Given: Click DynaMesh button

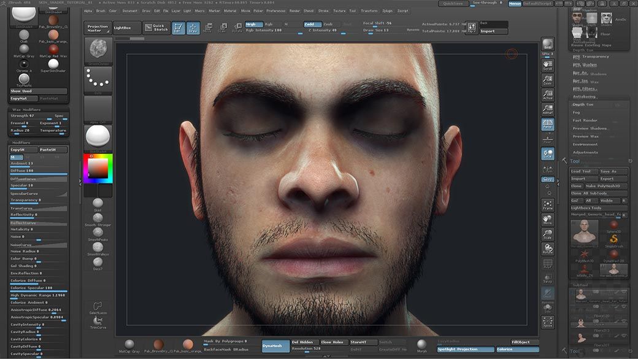Looking at the screenshot, I should tap(275, 346).
